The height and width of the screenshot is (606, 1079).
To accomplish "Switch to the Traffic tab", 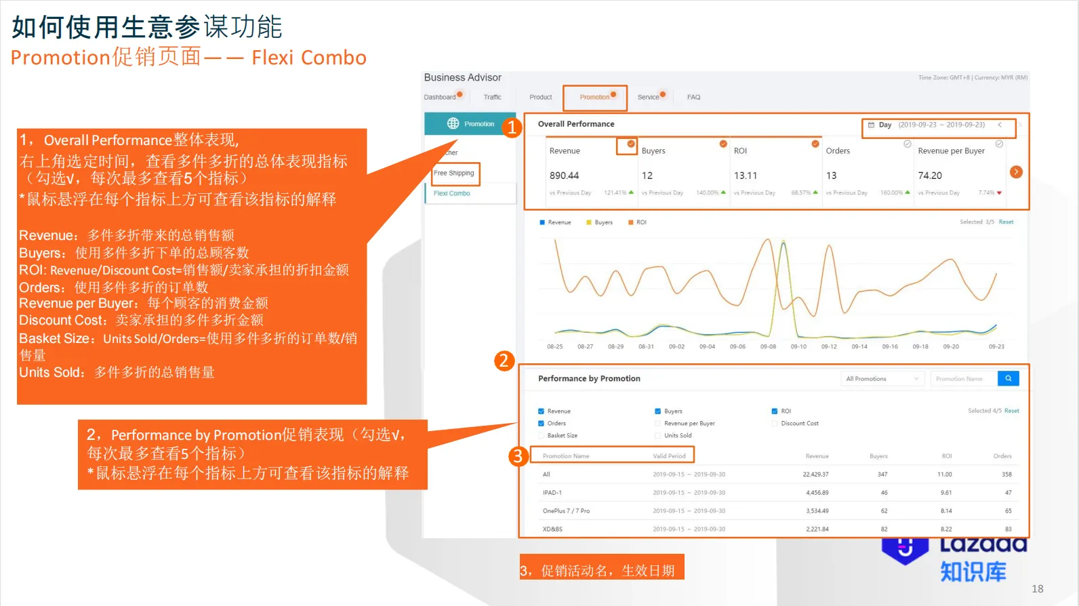I will [x=493, y=97].
